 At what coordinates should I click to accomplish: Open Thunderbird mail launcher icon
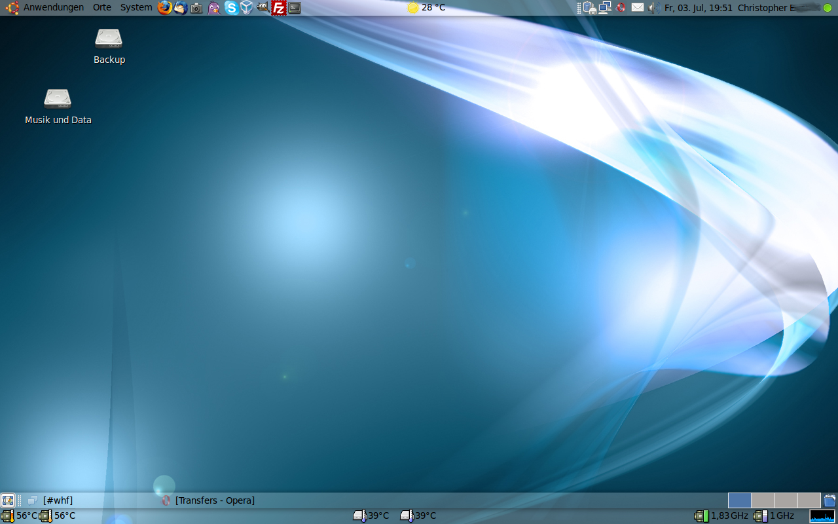point(181,8)
